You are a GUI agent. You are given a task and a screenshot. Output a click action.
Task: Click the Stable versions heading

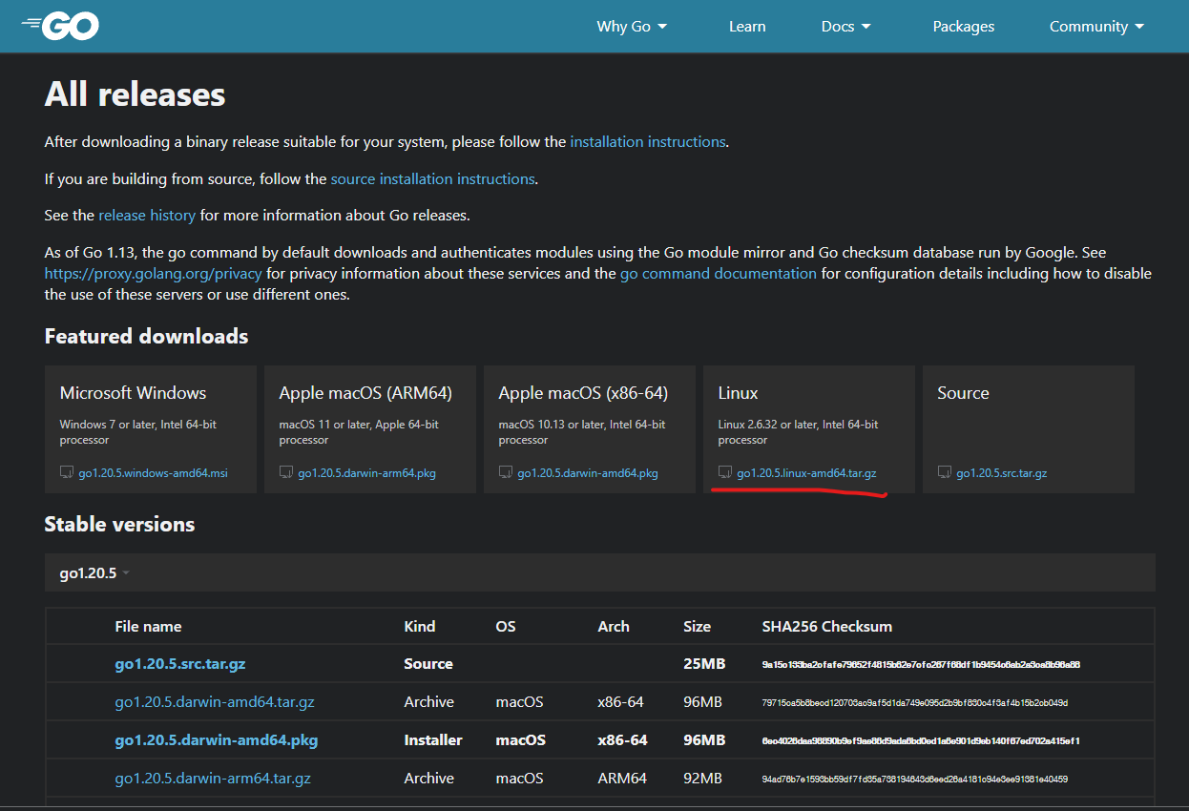point(119,525)
